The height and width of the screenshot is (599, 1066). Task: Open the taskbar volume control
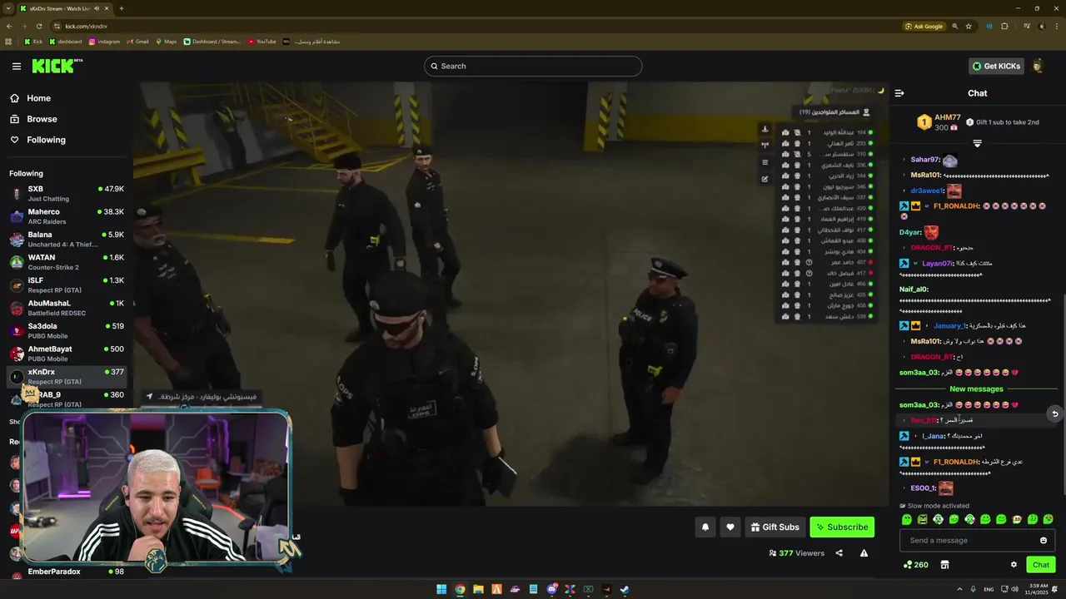(1014, 590)
